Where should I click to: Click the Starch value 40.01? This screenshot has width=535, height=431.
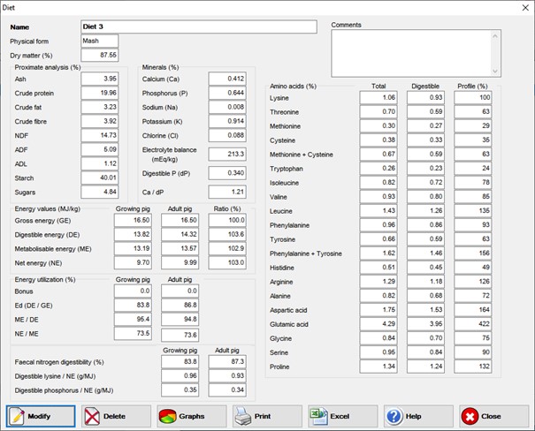pyautogui.click(x=100, y=178)
